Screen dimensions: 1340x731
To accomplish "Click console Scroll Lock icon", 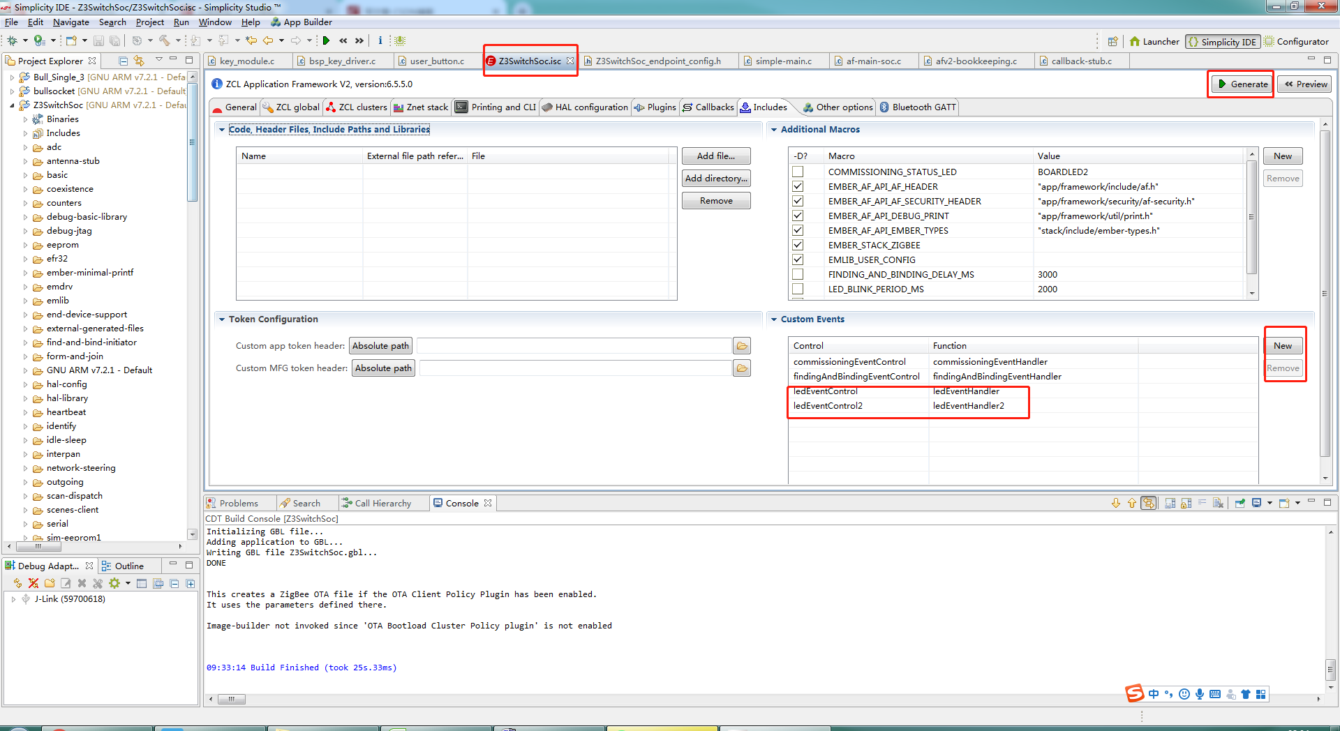I will [x=1186, y=503].
